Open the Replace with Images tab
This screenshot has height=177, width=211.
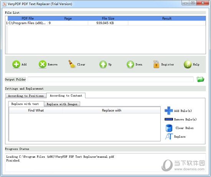point(62,104)
